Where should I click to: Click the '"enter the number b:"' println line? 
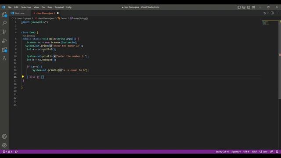pos(58,56)
